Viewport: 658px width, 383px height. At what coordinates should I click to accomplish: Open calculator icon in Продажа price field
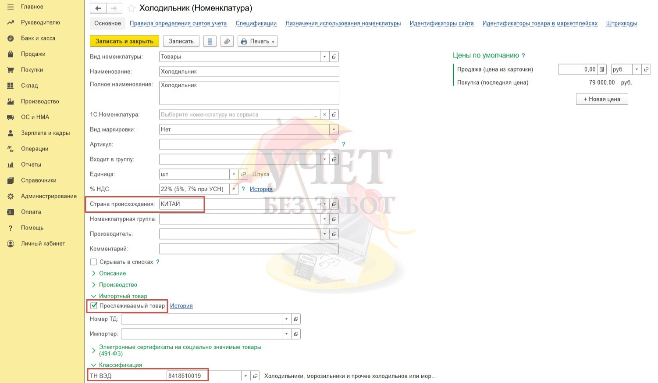[x=602, y=69]
